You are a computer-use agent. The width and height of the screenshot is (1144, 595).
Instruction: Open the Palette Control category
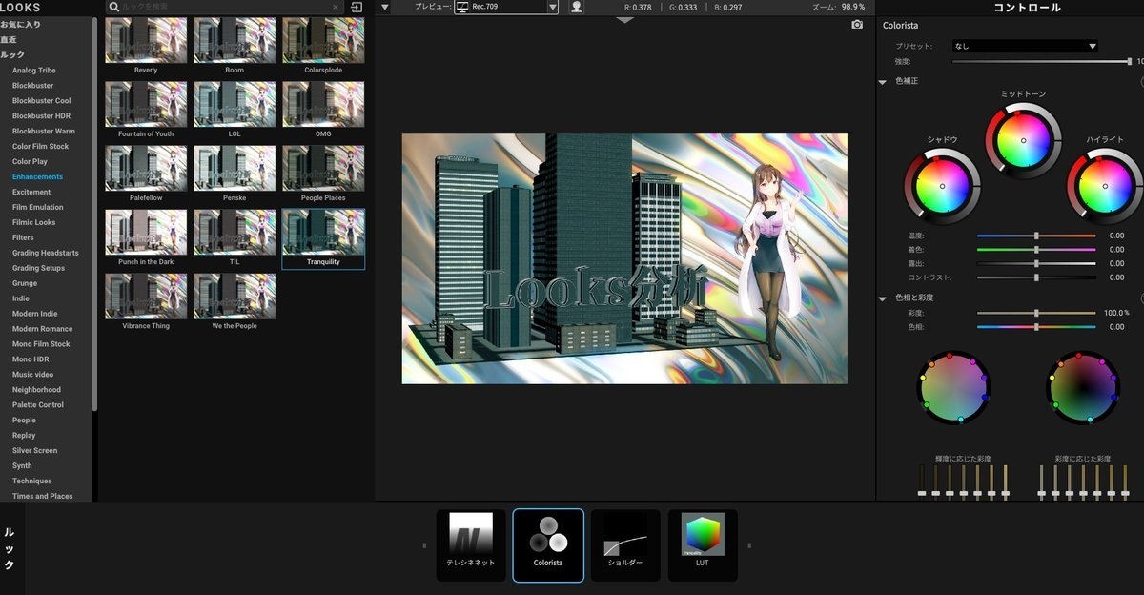pos(38,405)
